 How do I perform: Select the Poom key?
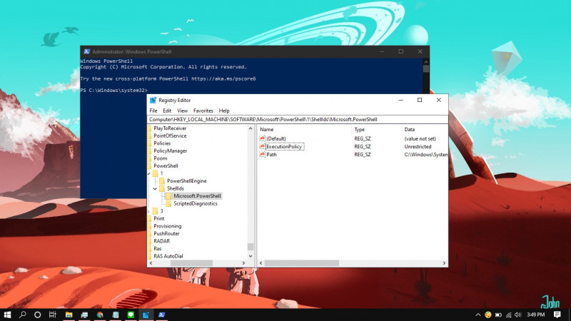click(x=160, y=158)
